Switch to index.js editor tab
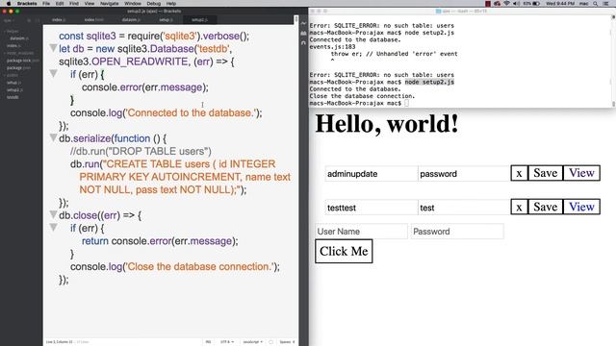Screen dimensions: 616x346 59,19
